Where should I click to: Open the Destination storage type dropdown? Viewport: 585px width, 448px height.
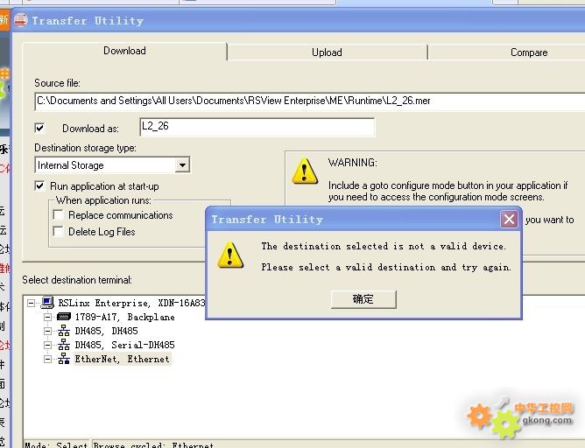182,165
